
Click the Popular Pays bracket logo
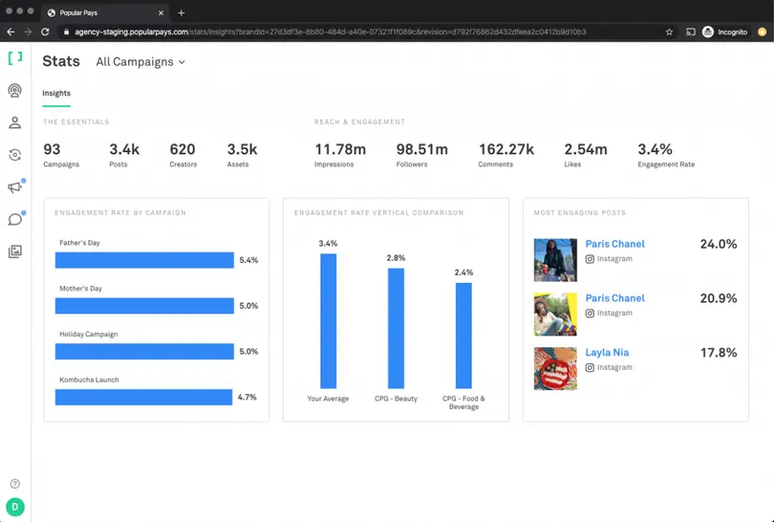tap(14, 57)
